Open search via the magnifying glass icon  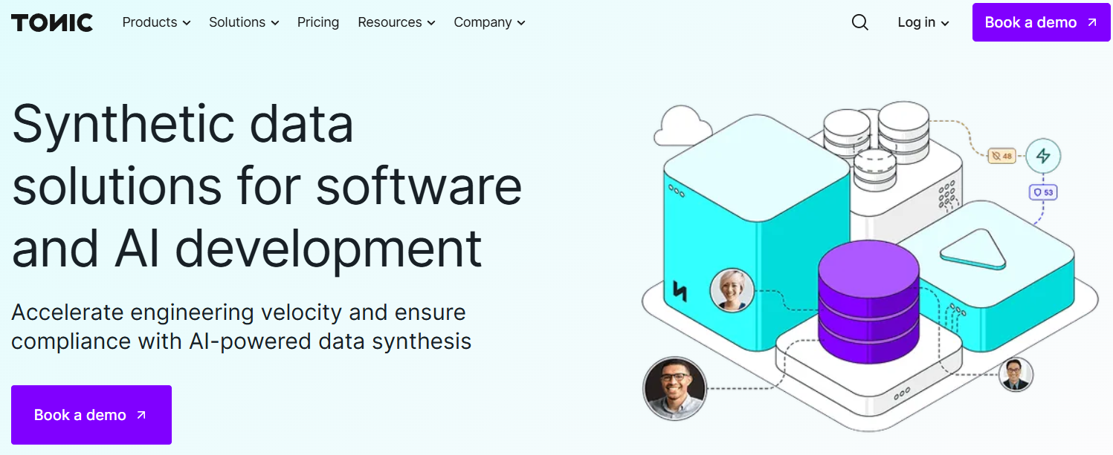(x=859, y=22)
